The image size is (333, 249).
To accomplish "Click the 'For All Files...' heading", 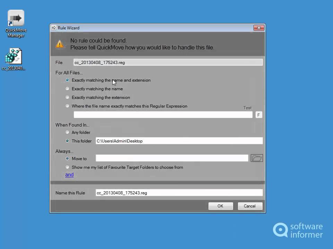I will coord(69,73).
